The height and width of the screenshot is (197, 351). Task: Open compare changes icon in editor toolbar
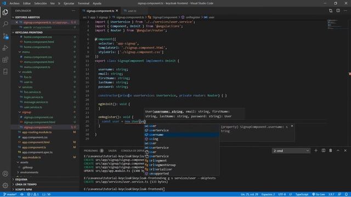coord(331,10)
